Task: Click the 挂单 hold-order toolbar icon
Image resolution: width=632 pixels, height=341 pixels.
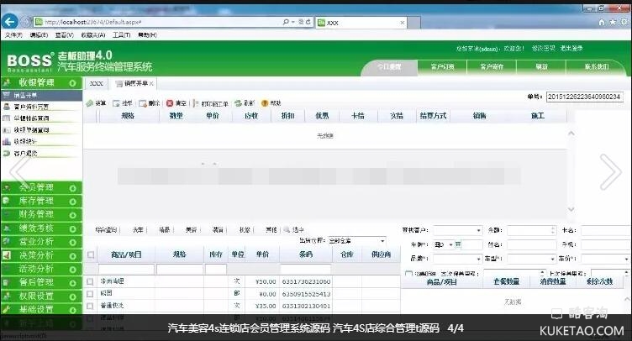Action: pyautogui.click(x=116, y=103)
